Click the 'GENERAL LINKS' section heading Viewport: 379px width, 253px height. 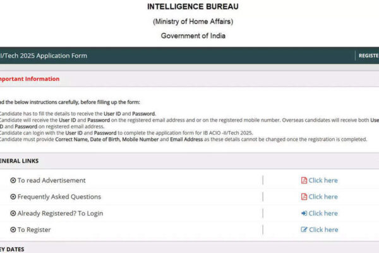(x=19, y=161)
